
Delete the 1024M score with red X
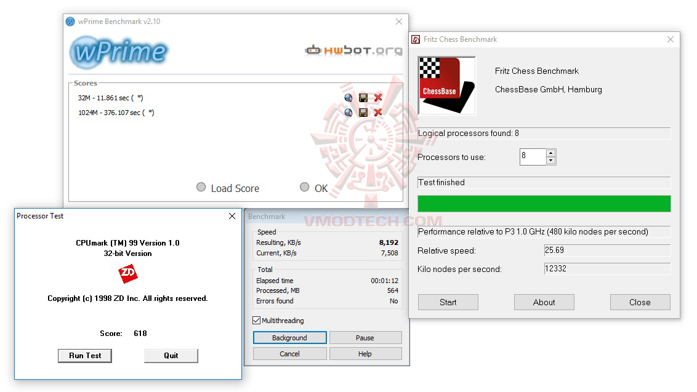[378, 113]
